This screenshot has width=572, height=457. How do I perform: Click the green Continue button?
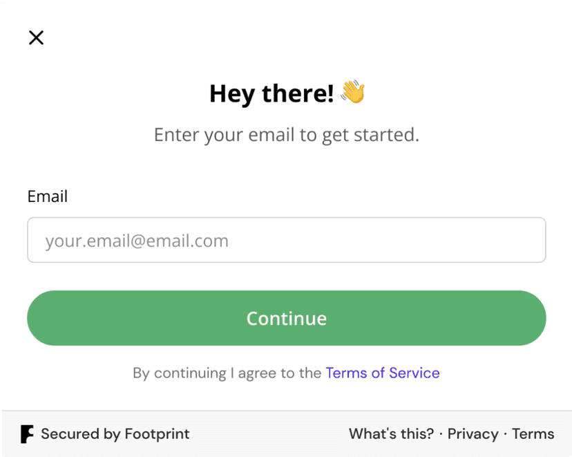point(287,318)
